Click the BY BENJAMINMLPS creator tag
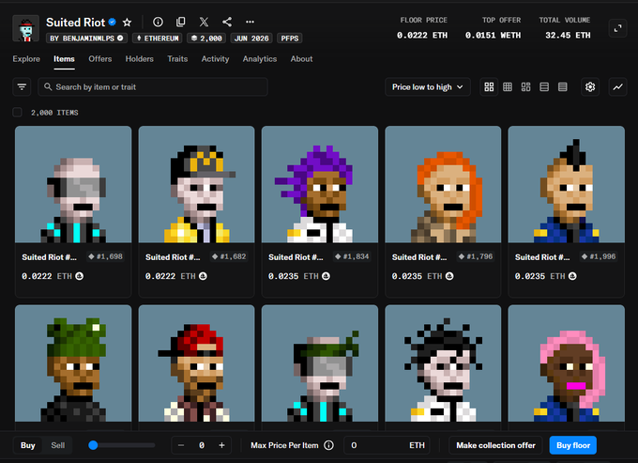Viewport: 638px width, 463px height. tap(86, 39)
